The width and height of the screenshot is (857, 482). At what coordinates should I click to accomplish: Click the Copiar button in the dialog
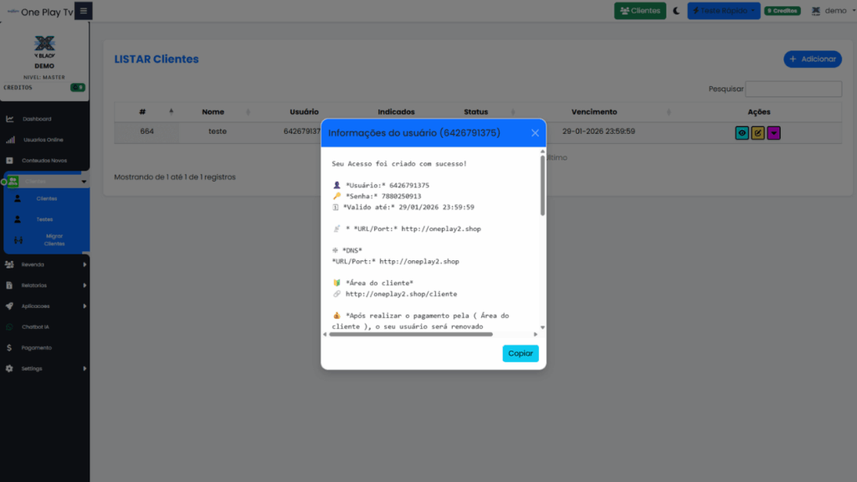pyautogui.click(x=521, y=354)
